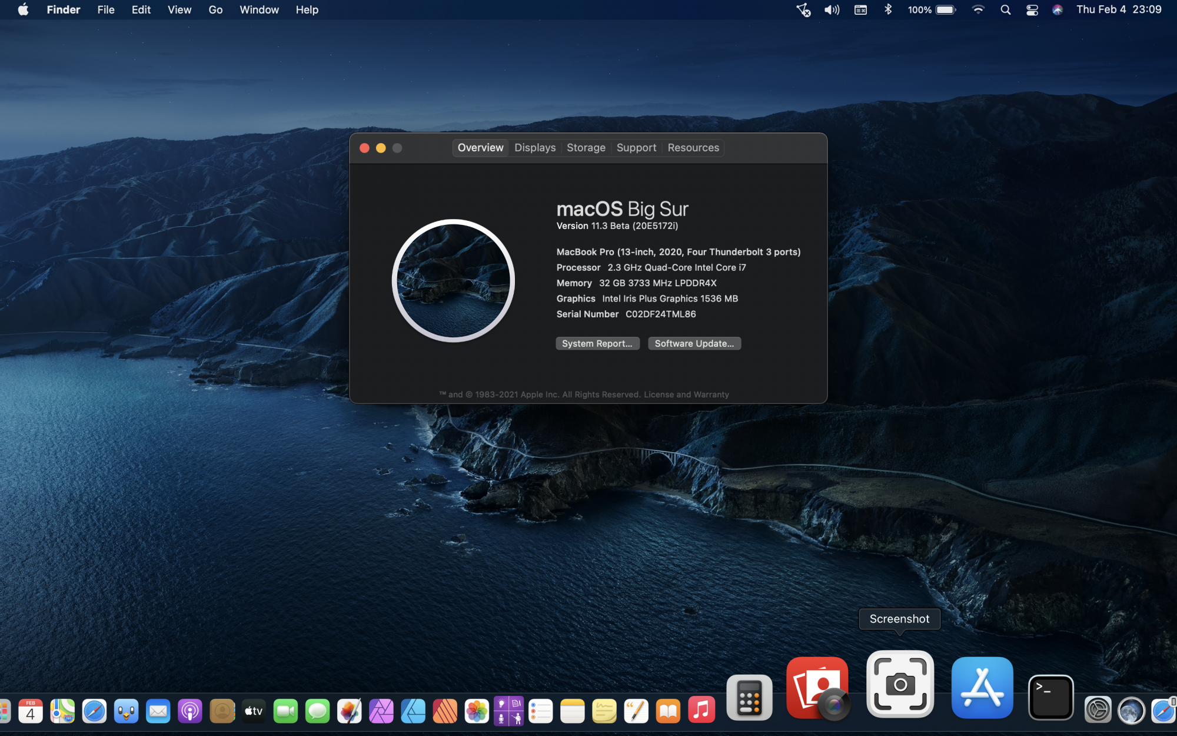Open the Photos app in the Dock
The height and width of the screenshot is (736, 1177).
pos(477,712)
